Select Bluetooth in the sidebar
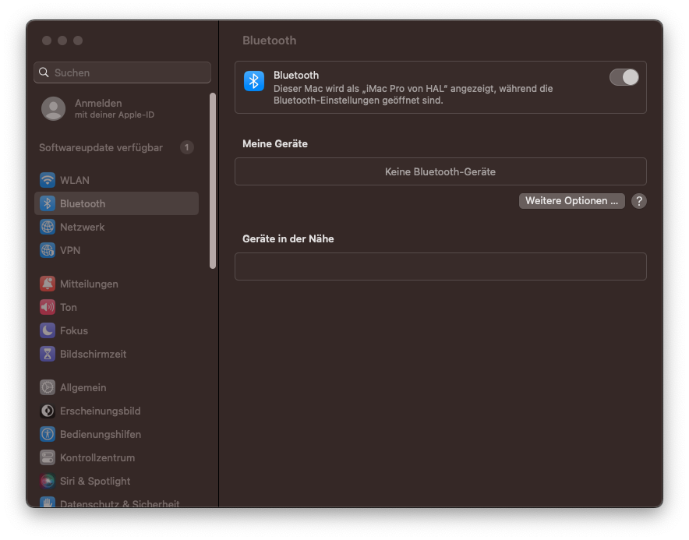The image size is (689, 540). coord(116,203)
